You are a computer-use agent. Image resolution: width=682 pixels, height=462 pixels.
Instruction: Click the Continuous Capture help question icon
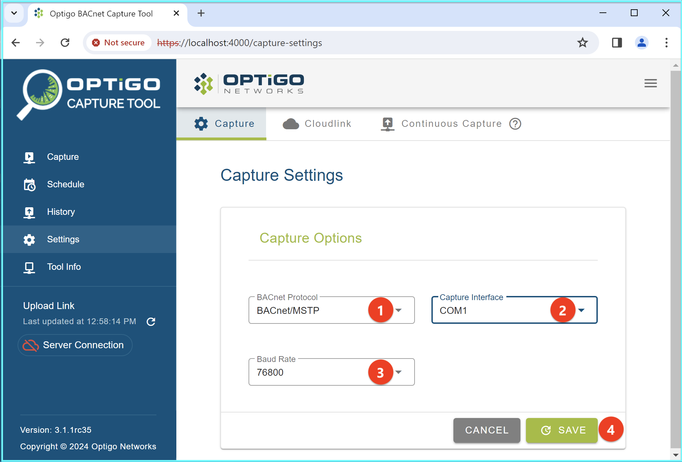click(x=515, y=124)
